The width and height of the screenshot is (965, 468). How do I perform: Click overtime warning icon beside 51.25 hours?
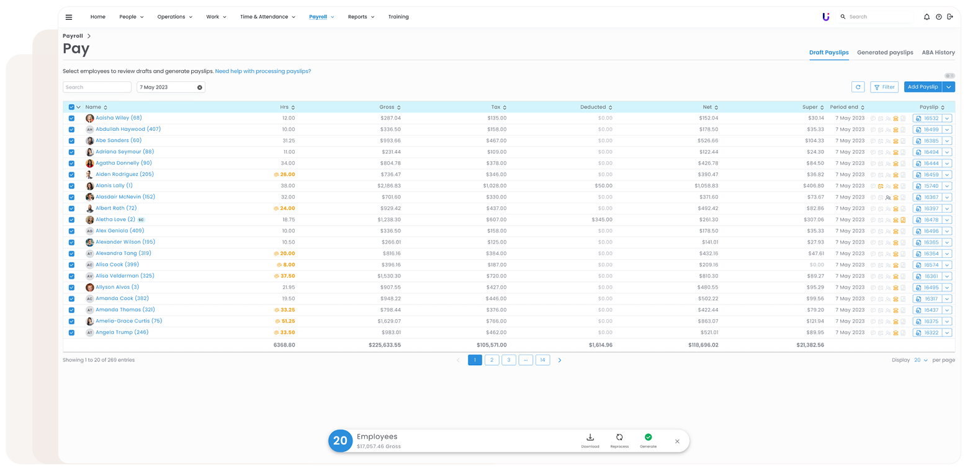(x=277, y=321)
